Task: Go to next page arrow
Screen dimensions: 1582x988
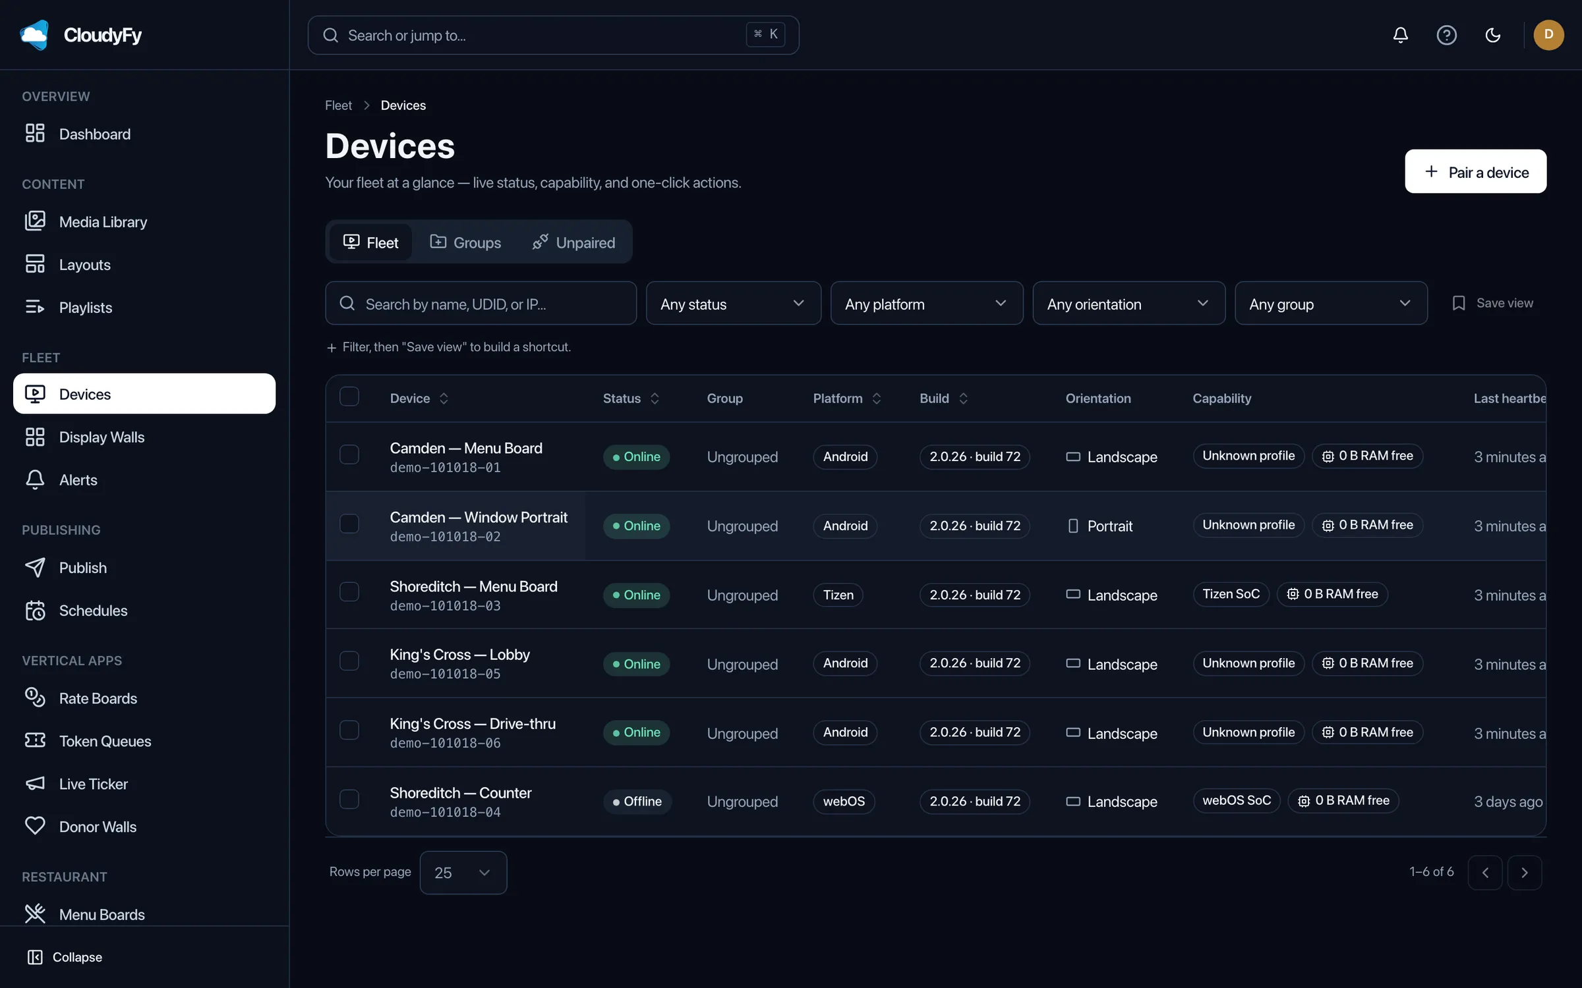Action: pyautogui.click(x=1524, y=872)
